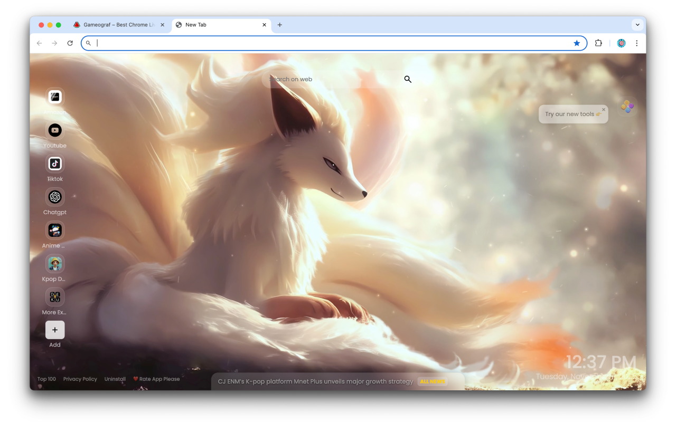Open the colorful tools launcher icon

pyautogui.click(x=627, y=106)
